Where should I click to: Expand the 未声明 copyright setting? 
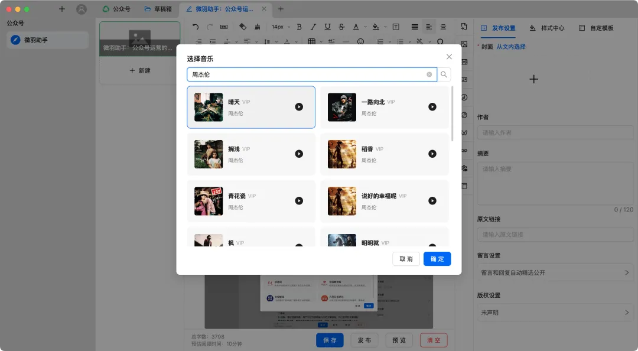tap(555, 313)
